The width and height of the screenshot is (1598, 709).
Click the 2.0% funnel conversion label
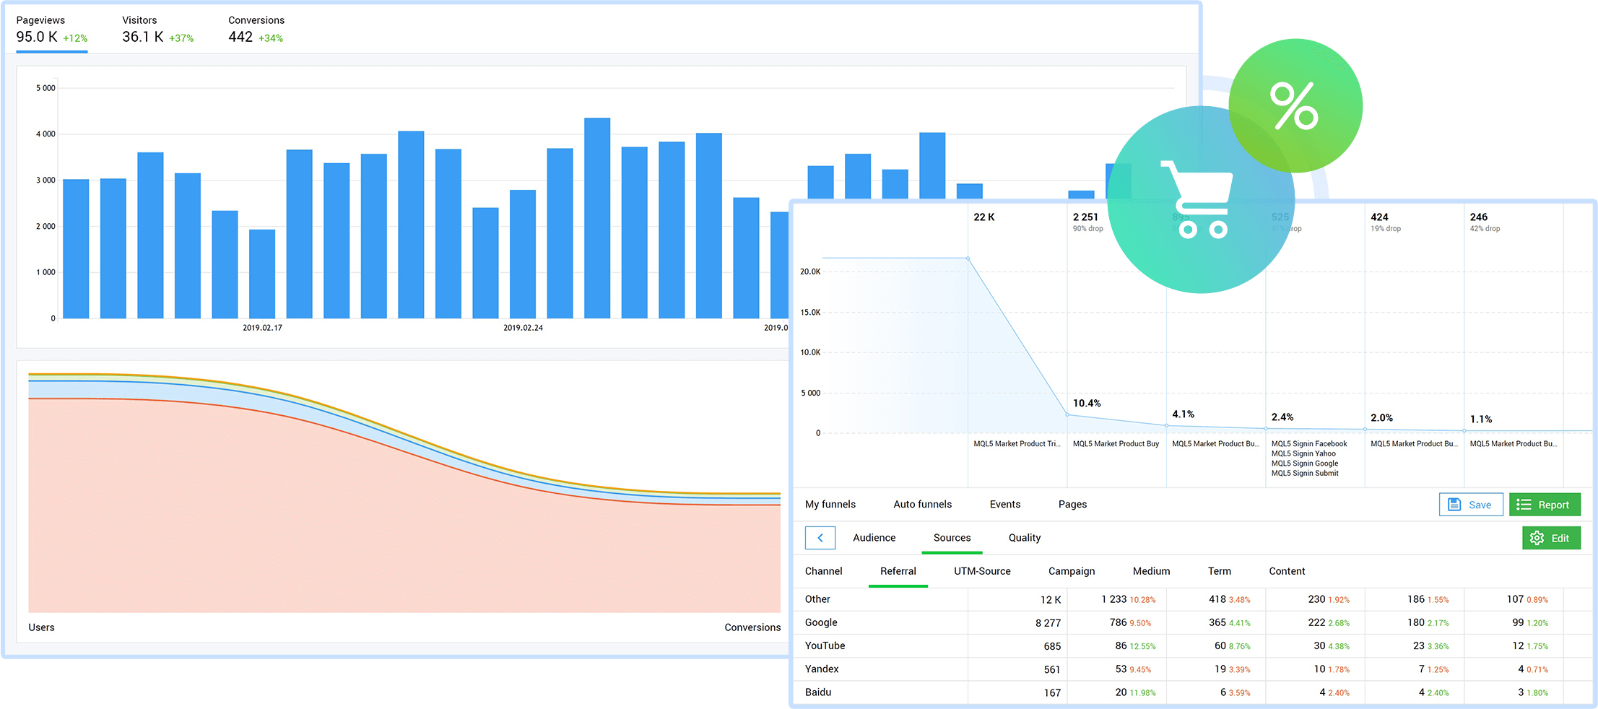click(1381, 418)
